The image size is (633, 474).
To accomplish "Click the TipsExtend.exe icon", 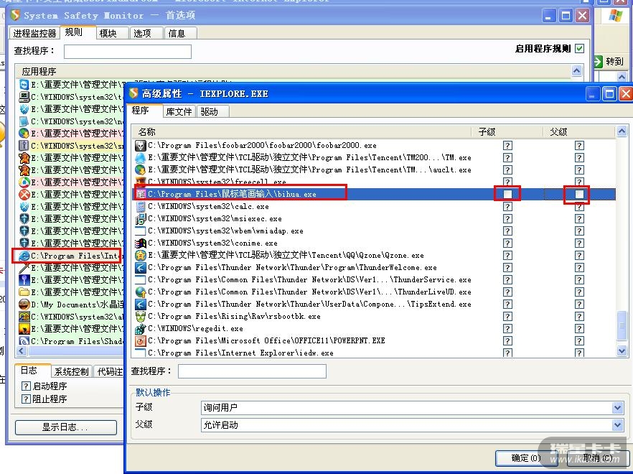I will coord(141,304).
